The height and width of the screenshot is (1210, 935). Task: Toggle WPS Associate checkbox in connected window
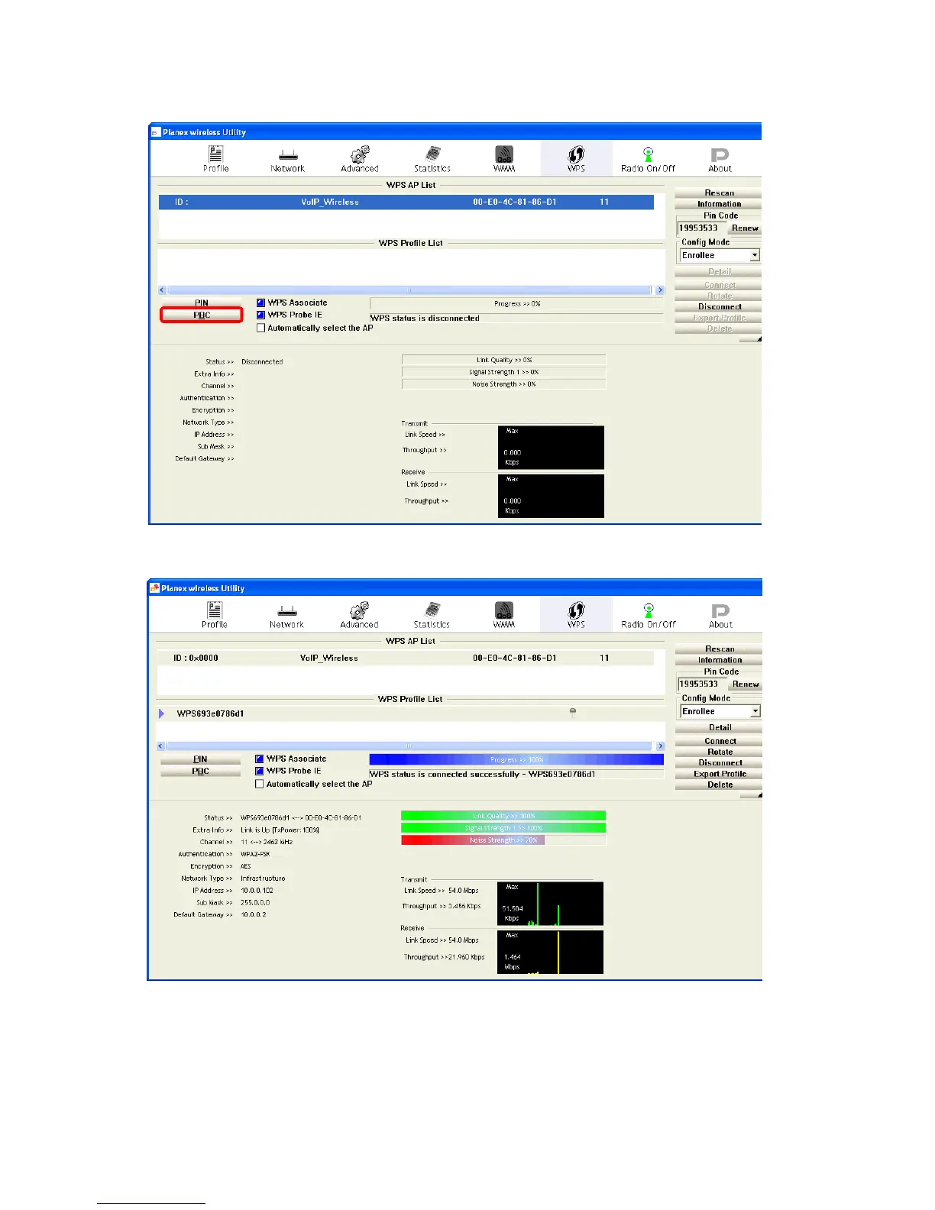pos(260,759)
